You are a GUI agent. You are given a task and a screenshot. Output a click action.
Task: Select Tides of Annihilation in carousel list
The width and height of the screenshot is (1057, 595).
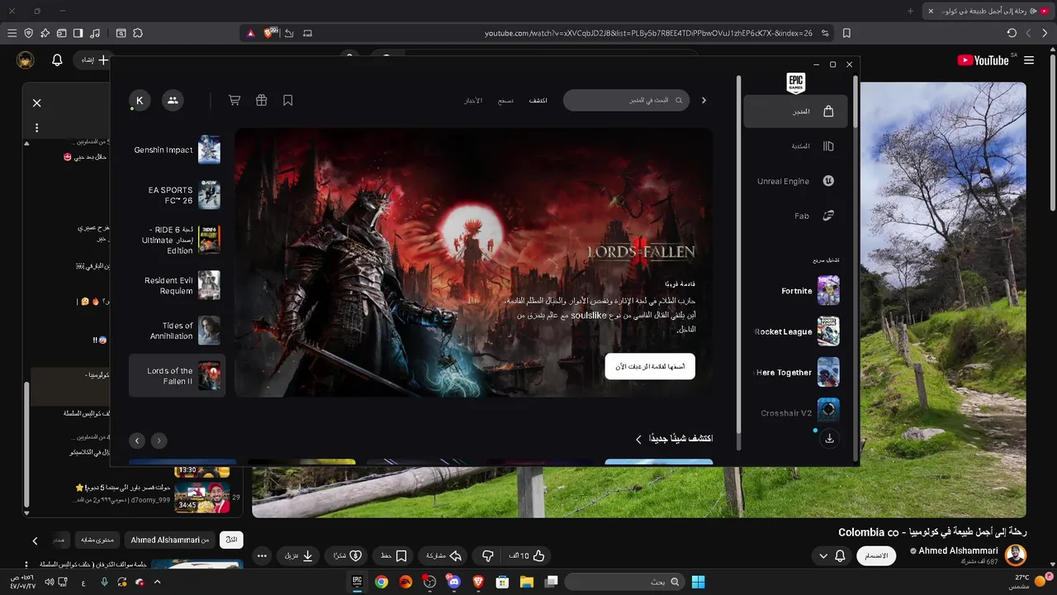pos(177,331)
